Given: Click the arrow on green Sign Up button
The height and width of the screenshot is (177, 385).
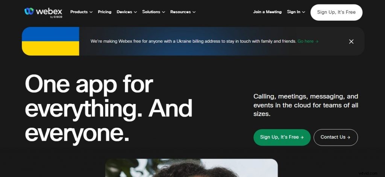Looking at the screenshot, I should pyautogui.click(x=302, y=137).
